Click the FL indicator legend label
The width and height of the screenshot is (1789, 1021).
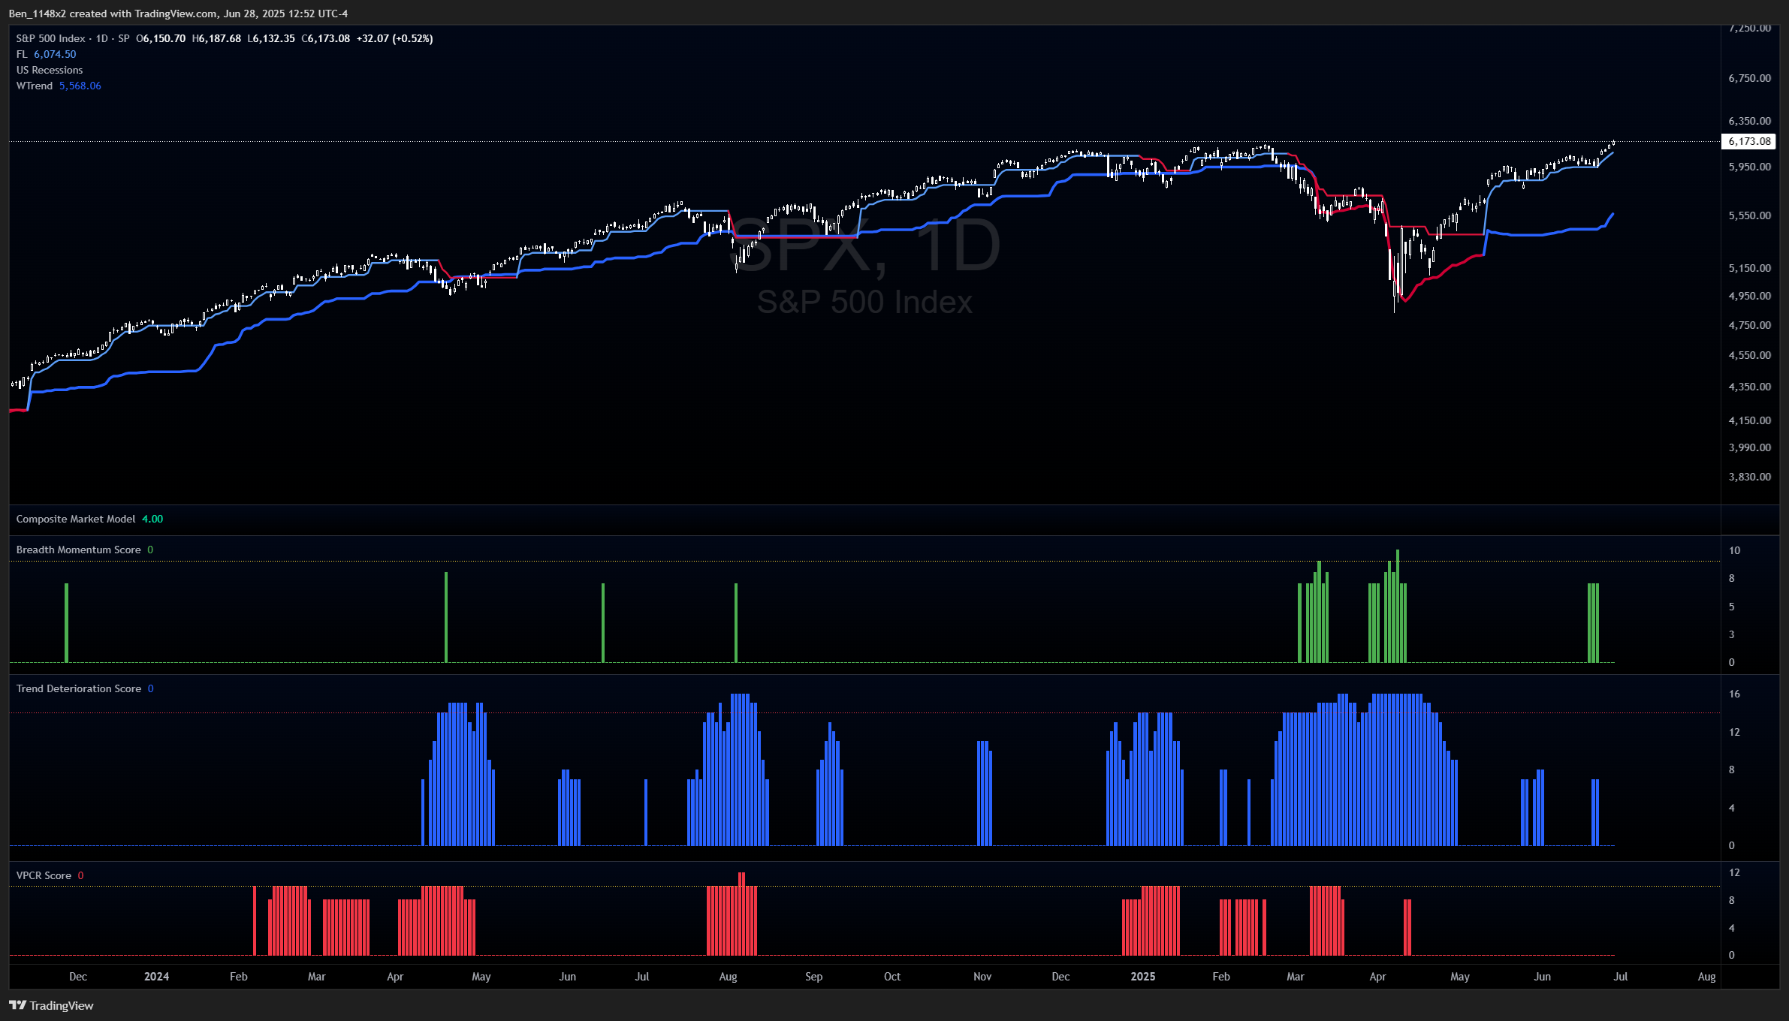(x=22, y=54)
